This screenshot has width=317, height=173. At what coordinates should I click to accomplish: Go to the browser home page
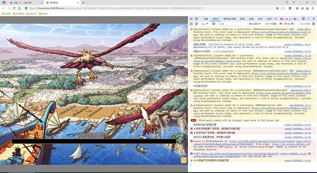(19, 8)
